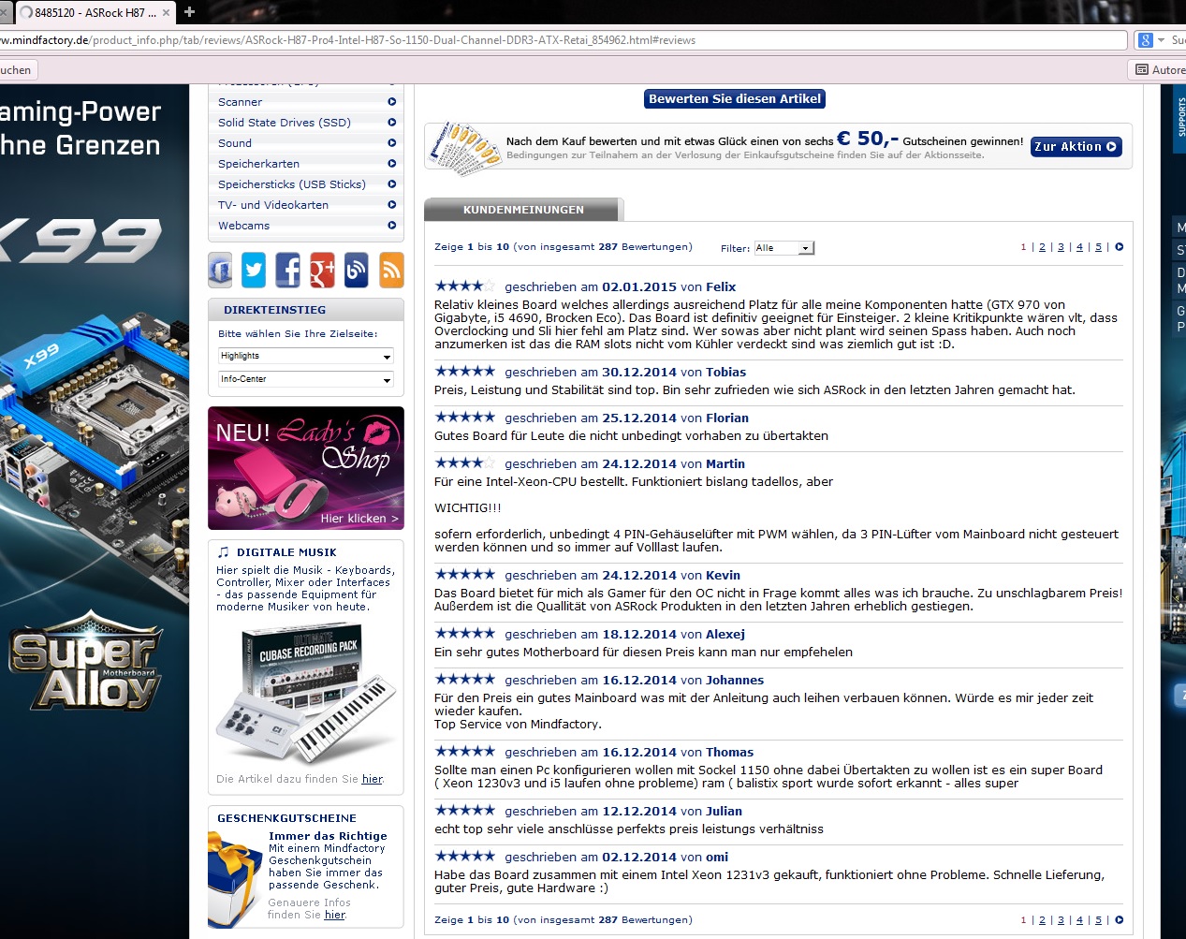Go to next reviews page via bottom arrow
Screen dimensions: 1186x939
(1119, 919)
